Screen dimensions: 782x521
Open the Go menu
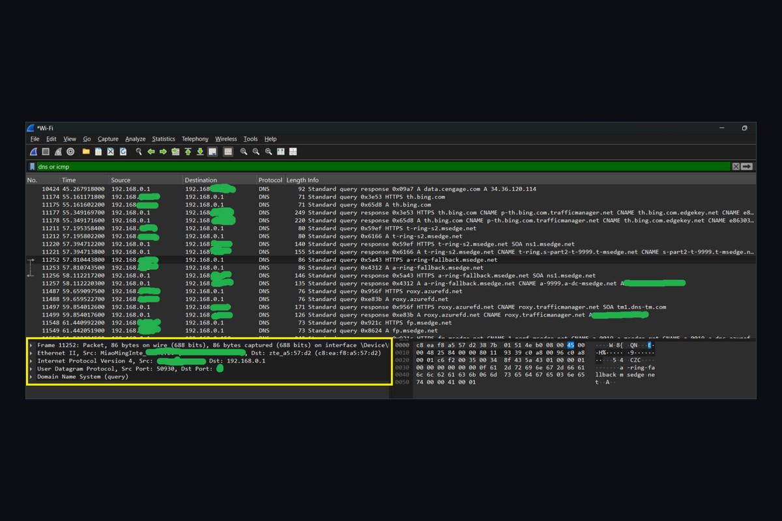pyautogui.click(x=87, y=139)
